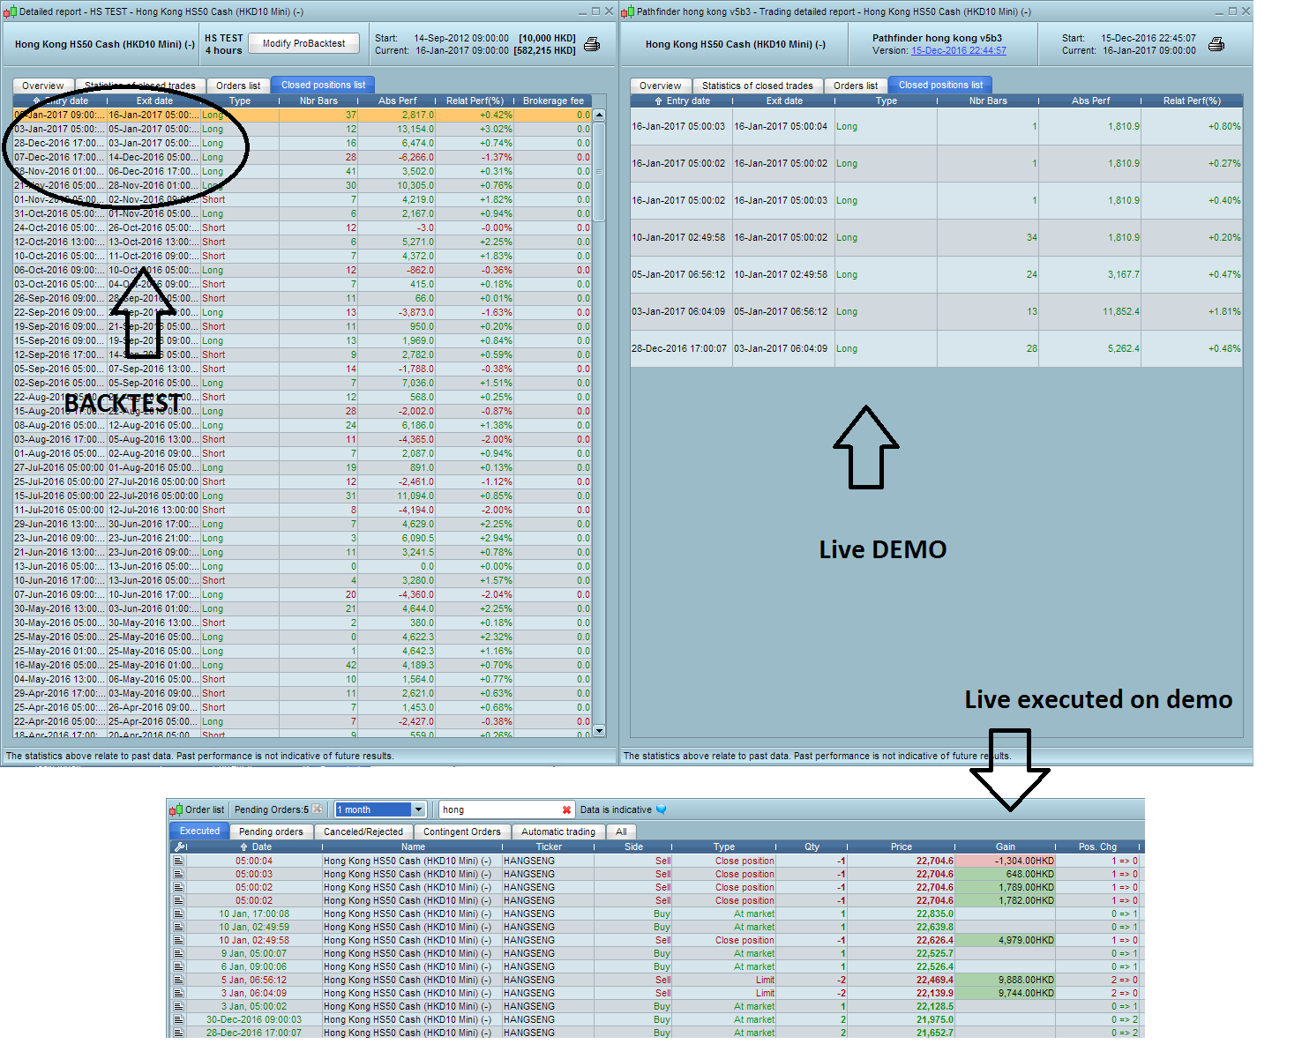The image size is (1302, 1059).
Task: Sort the Order list by Gain column
Action: click(1005, 846)
